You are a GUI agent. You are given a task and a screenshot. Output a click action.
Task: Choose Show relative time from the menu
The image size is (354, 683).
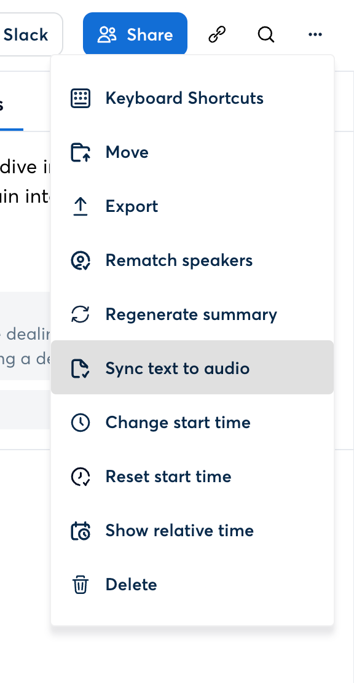(178, 530)
